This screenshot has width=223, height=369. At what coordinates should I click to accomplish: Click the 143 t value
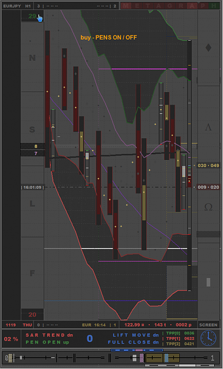[x=160, y=325]
